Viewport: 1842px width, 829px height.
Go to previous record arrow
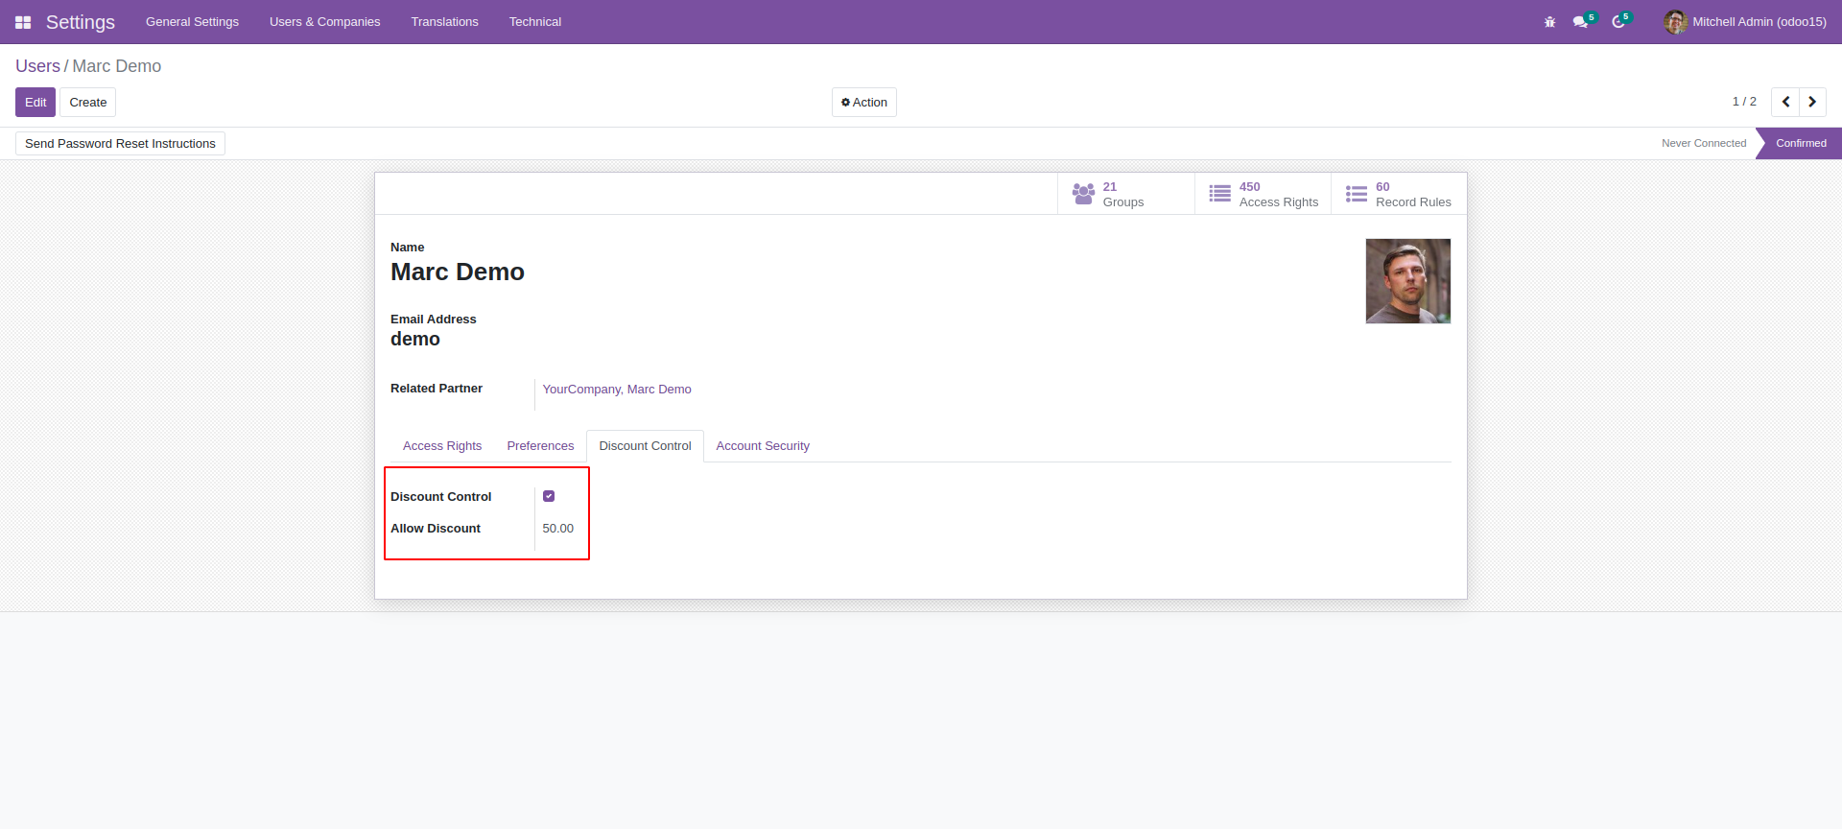coord(1785,102)
